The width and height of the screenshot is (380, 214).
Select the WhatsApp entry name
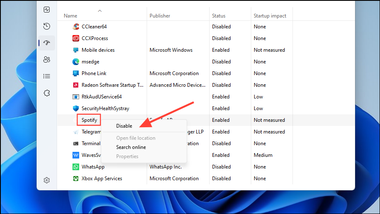coord(93,167)
